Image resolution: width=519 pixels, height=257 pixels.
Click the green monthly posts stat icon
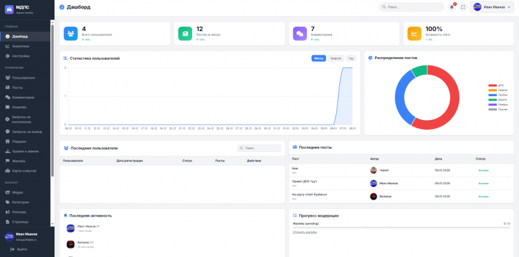[185, 34]
